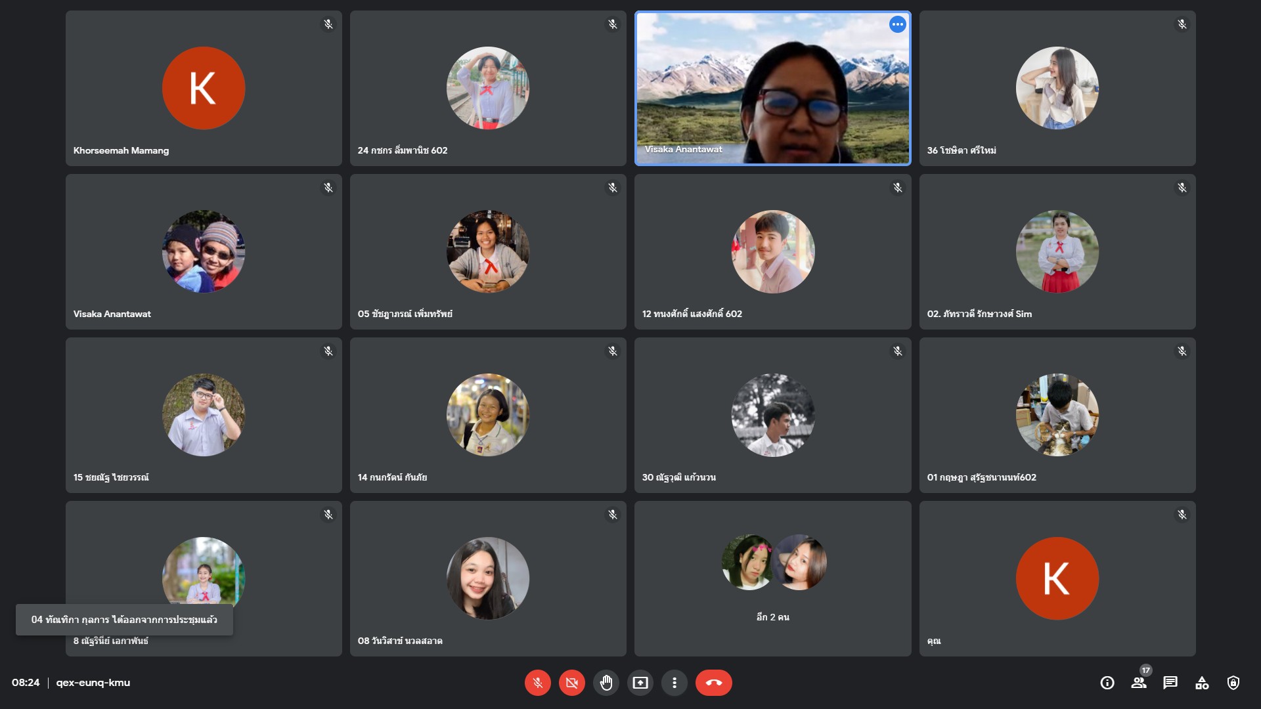Open the three-dot more options menu
Screen dimensions: 1261x709
[x=674, y=683]
